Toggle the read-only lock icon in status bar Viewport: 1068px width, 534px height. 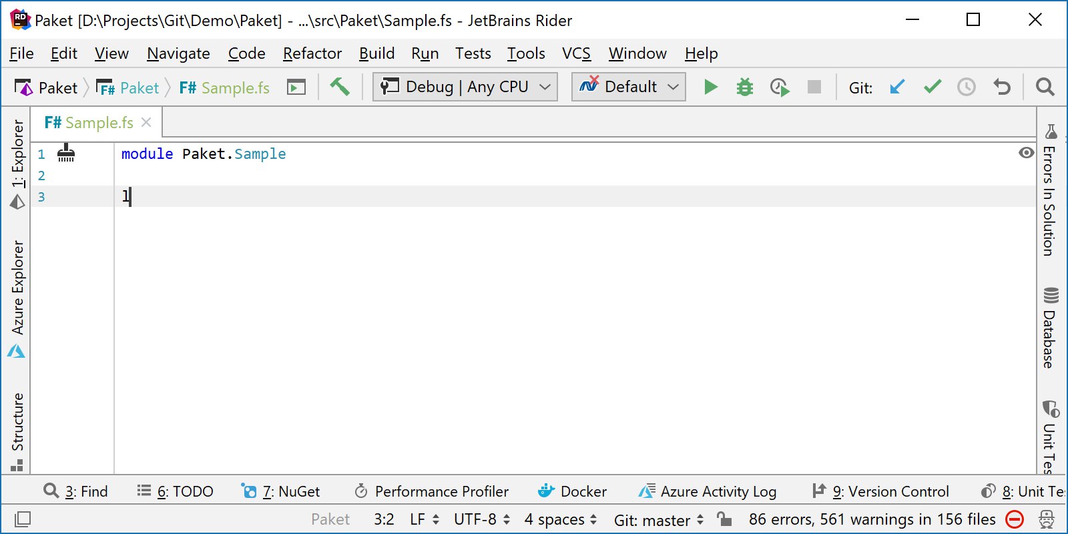(x=724, y=519)
